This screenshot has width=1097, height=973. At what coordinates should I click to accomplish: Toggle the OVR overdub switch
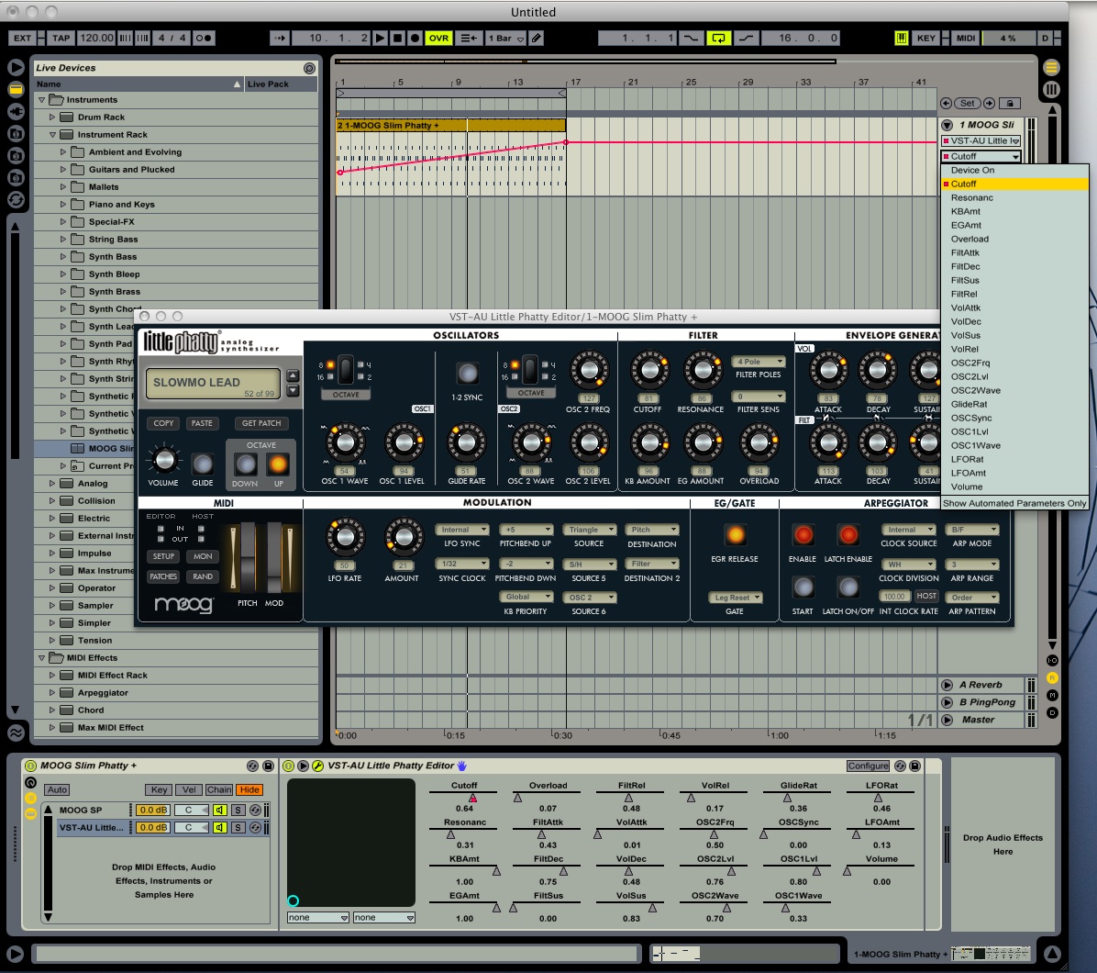(x=438, y=39)
